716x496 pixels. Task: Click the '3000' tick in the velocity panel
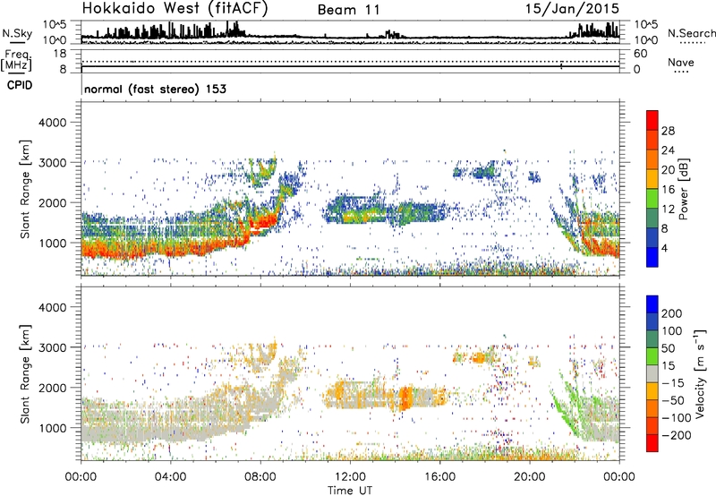(52, 347)
